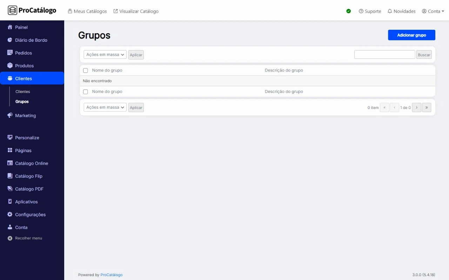Image resolution: width=449 pixels, height=280 pixels.
Task: Click the green status indicator icon
Action: point(348,11)
